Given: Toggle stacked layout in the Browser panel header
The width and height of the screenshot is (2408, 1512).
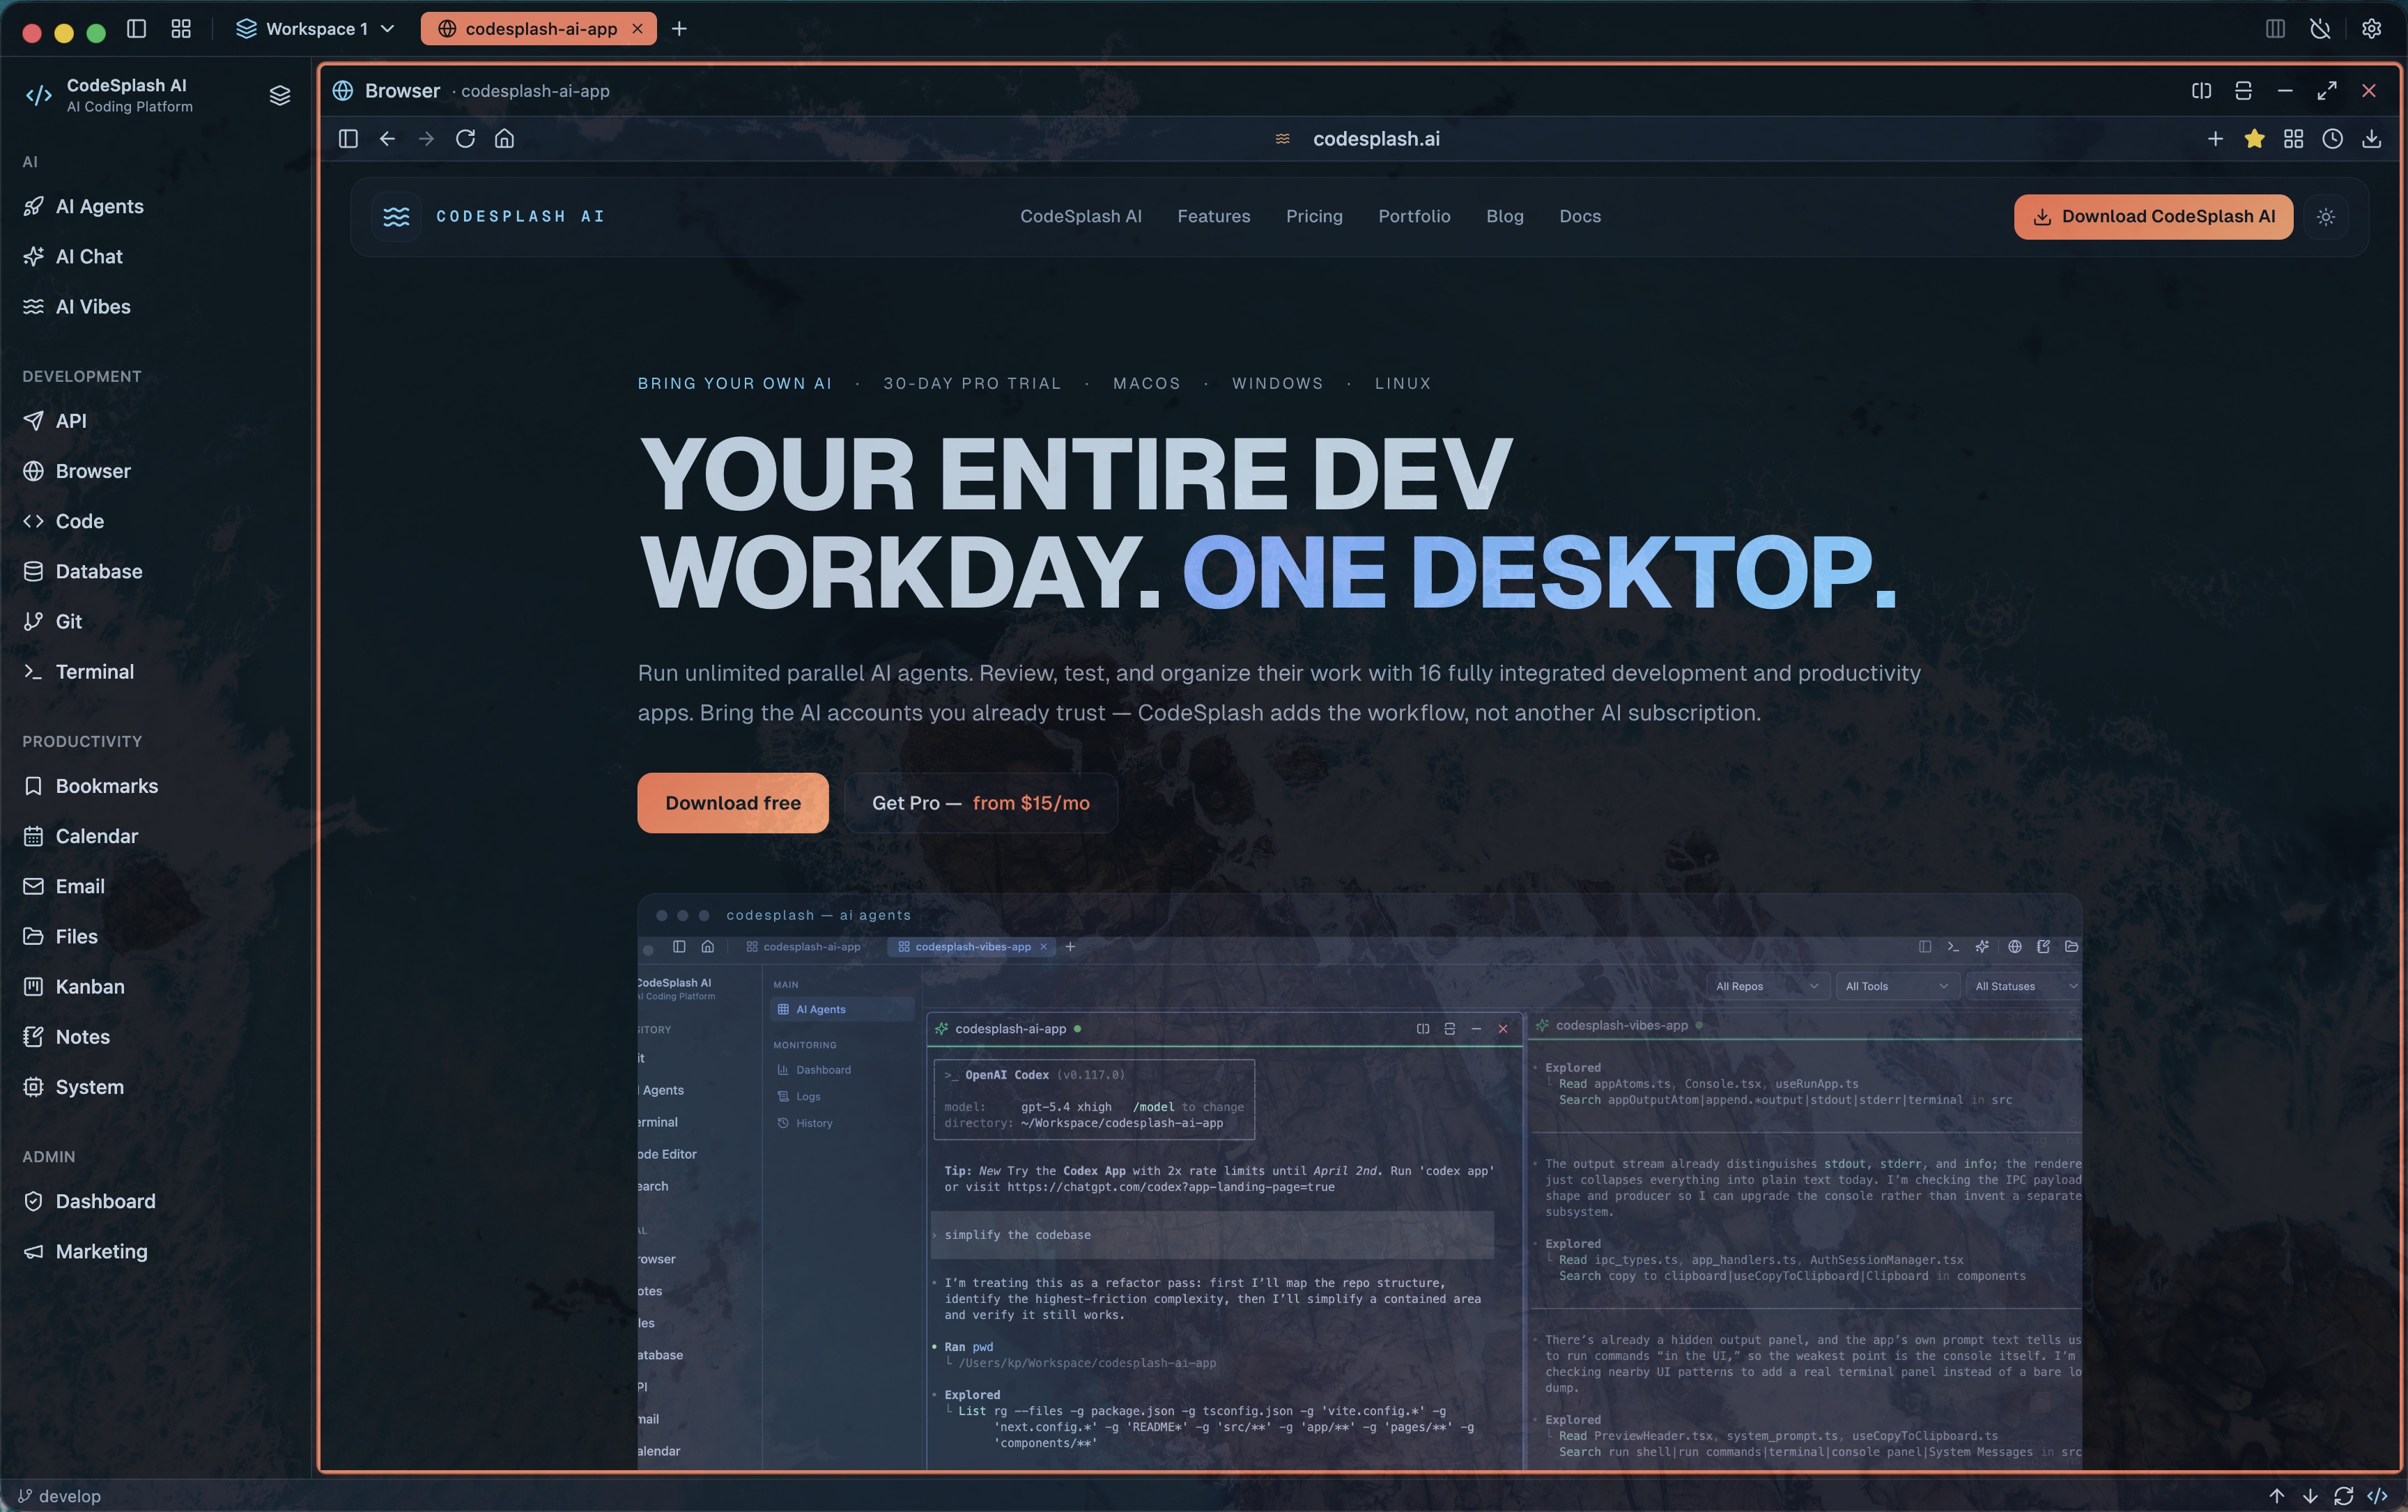Looking at the screenshot, I should coord(2243,91).
